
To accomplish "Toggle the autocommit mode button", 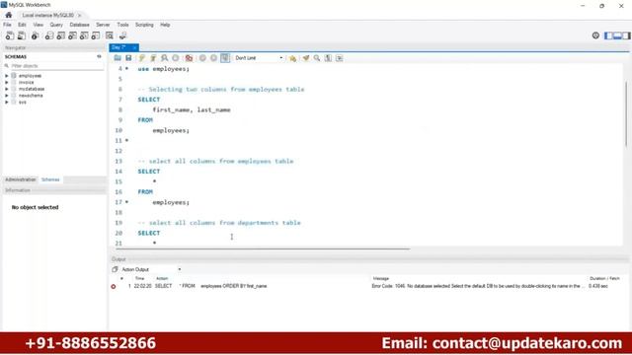I will (x=225, y=58).
